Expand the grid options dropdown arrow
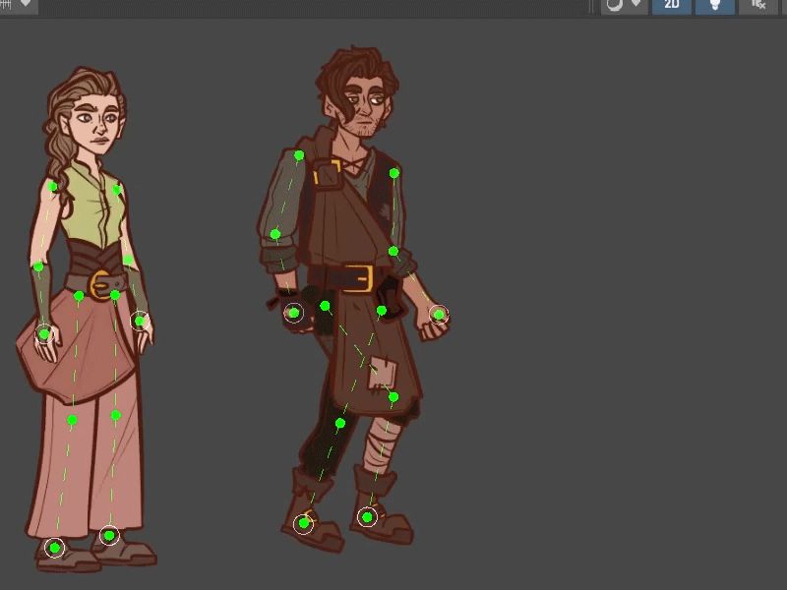The height and width of the screenshot is (590, 787). point(27,5)
